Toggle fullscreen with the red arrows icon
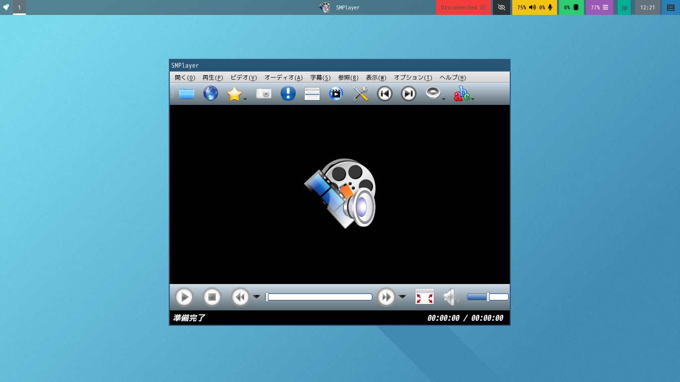Image resolution: width=680 pixels, height=382 pixels. 425,296
